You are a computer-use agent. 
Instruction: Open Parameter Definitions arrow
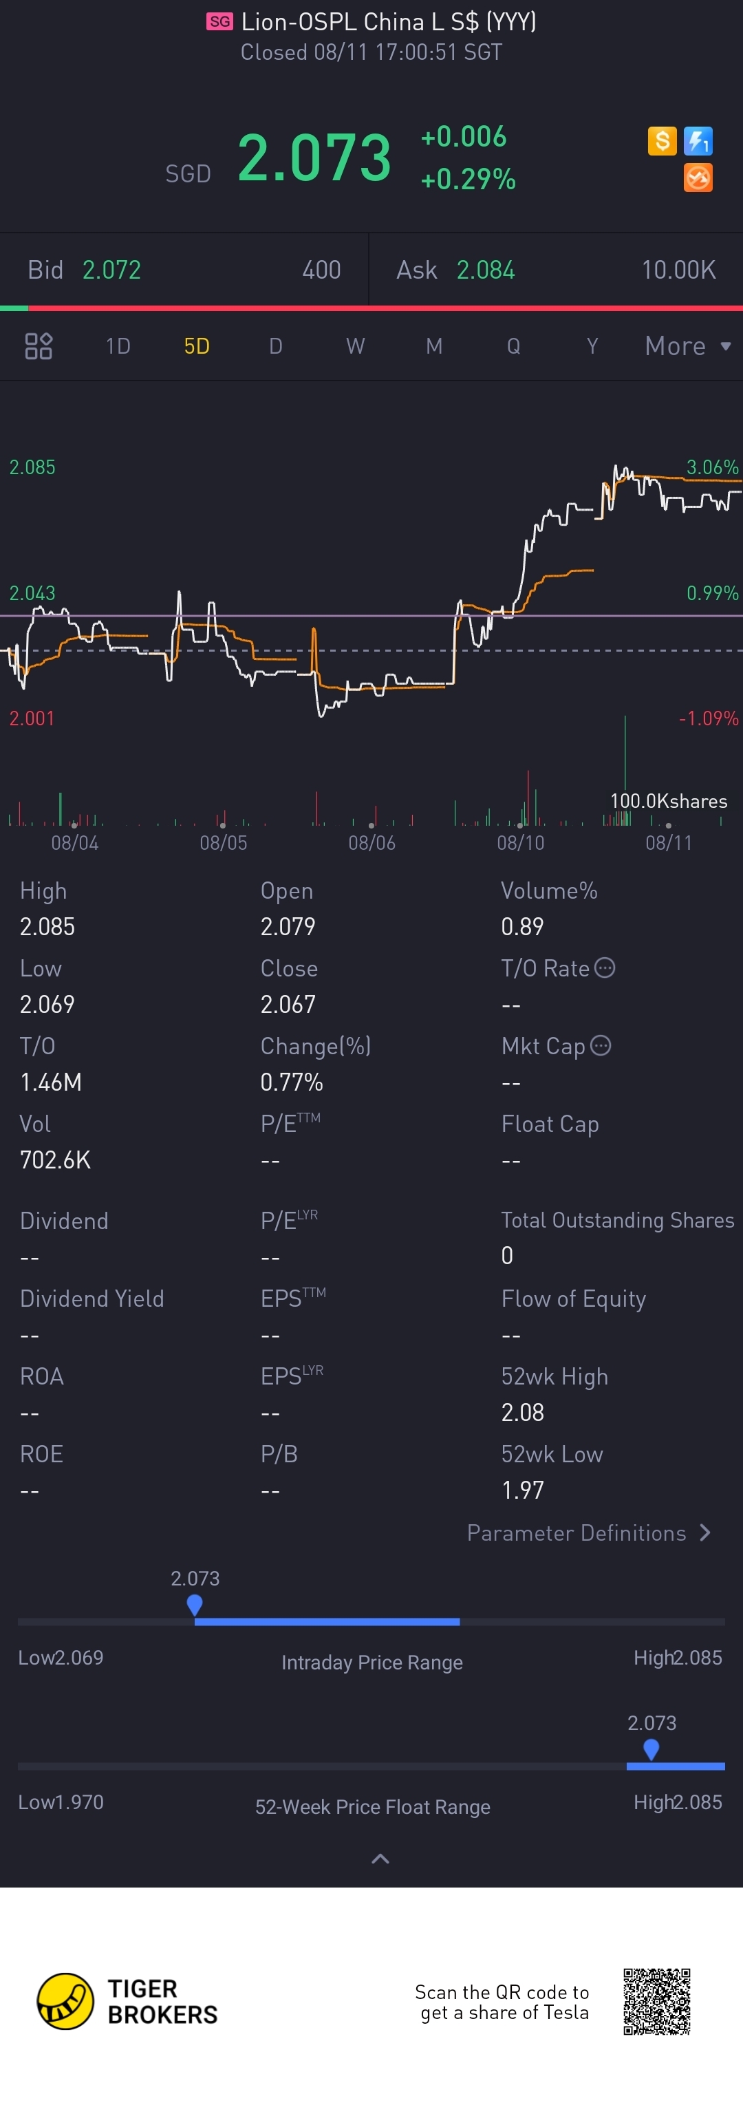704,1532
